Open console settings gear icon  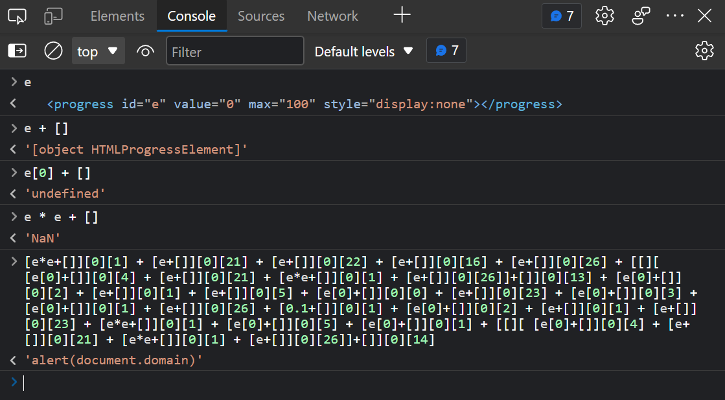point(704,51)
